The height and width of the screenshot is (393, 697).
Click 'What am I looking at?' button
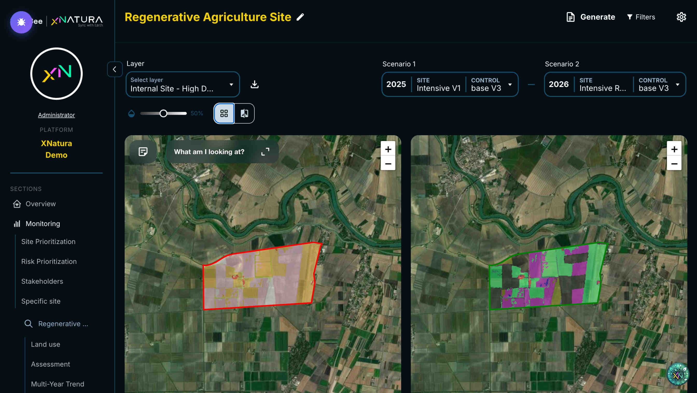click(x=209, y=152)
